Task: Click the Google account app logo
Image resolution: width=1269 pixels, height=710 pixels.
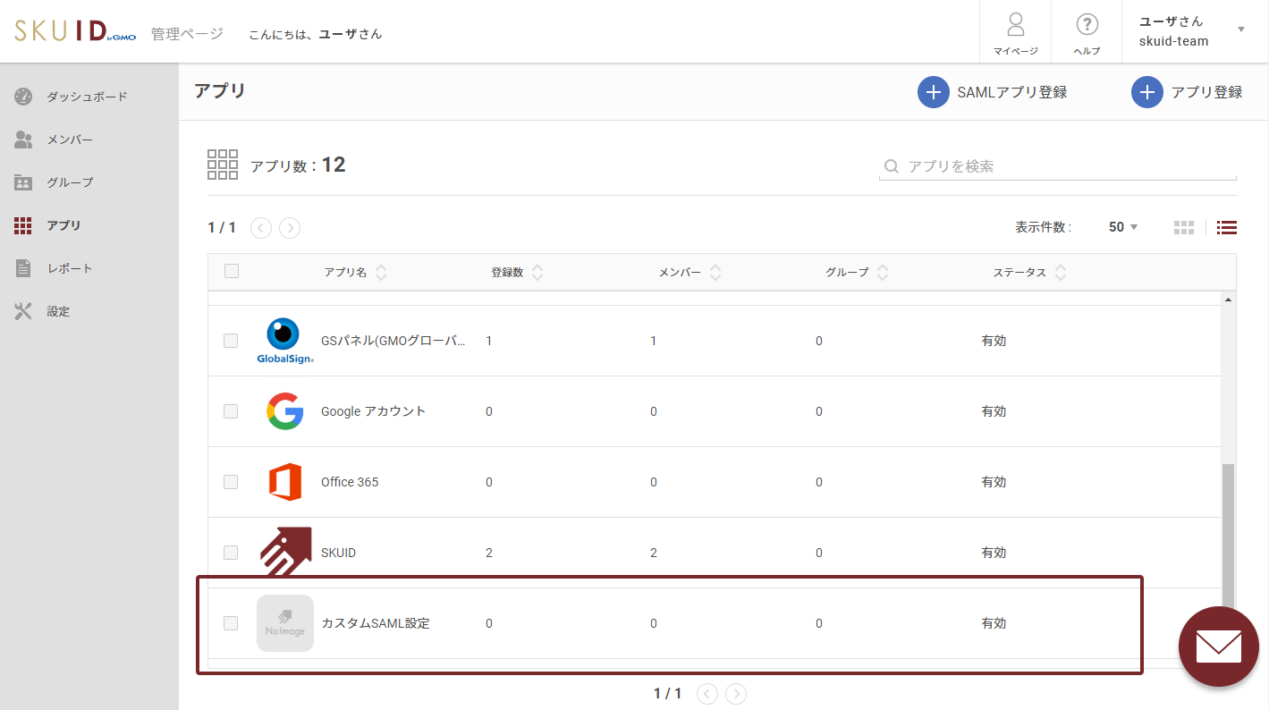Action: pos(284,411)
